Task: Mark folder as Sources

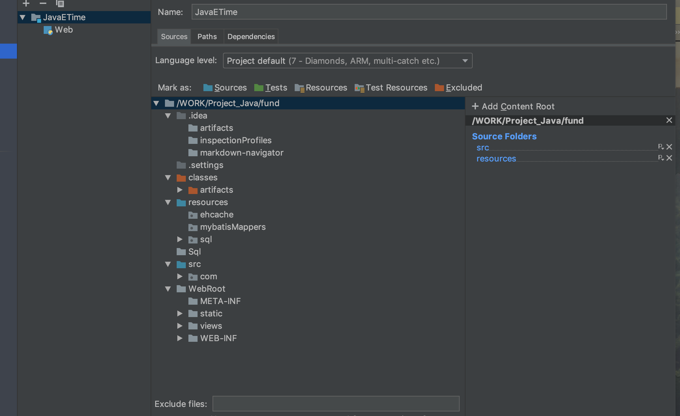Action: (225, 88)
